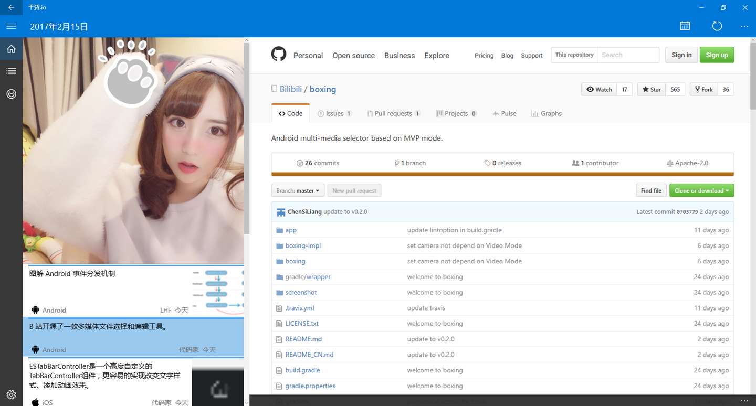Open the Branch: master dropdown
Image resolution: width=756 pixels, height=406 pixels.
click(x=298, y=190)
